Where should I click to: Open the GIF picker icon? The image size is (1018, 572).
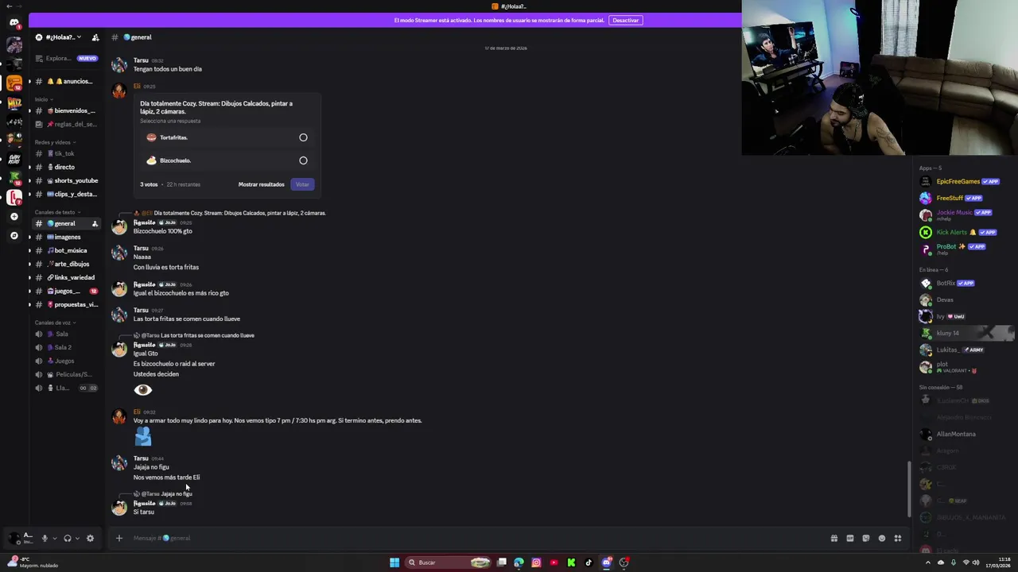pos(850,539)
